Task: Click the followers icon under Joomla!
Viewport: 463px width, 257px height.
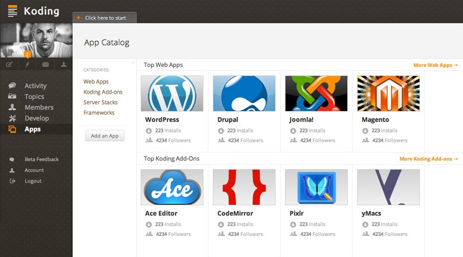Action: click(x=294, y=140)
